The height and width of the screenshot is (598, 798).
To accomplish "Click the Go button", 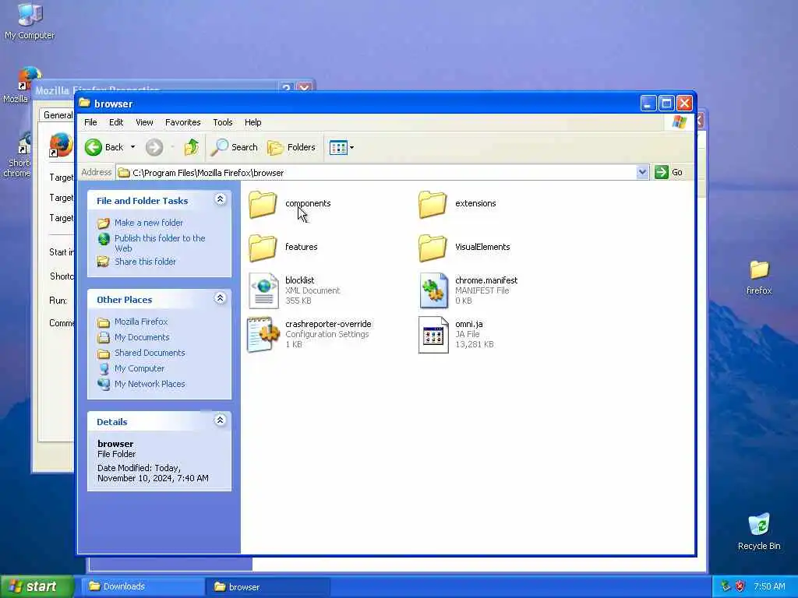I will [x=669, y=172].
